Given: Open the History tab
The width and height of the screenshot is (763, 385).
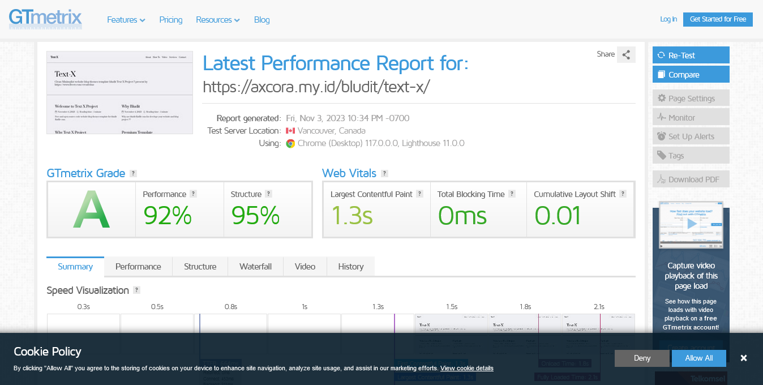Looking at the screenshot, I should 351,266.
